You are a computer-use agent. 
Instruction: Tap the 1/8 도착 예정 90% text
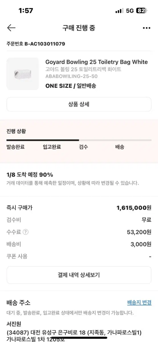pyautogui.click(x=30, y=175)
